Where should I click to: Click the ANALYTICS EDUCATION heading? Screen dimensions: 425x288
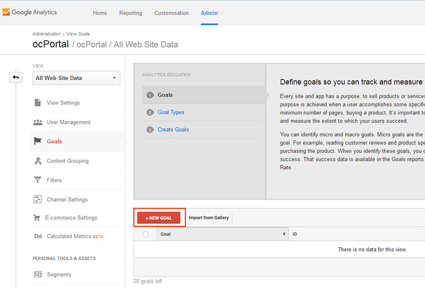coord(166,74)
